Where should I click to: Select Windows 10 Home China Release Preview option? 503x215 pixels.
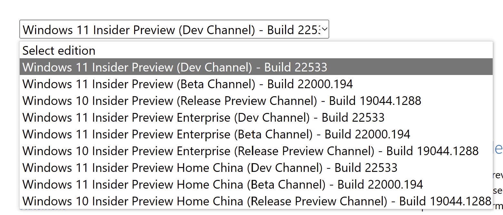coord(257,201)
